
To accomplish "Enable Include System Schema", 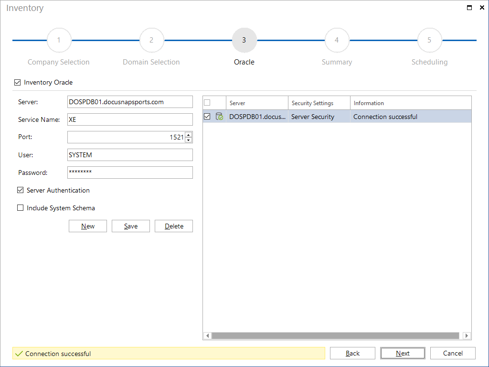I will point(20,208).
